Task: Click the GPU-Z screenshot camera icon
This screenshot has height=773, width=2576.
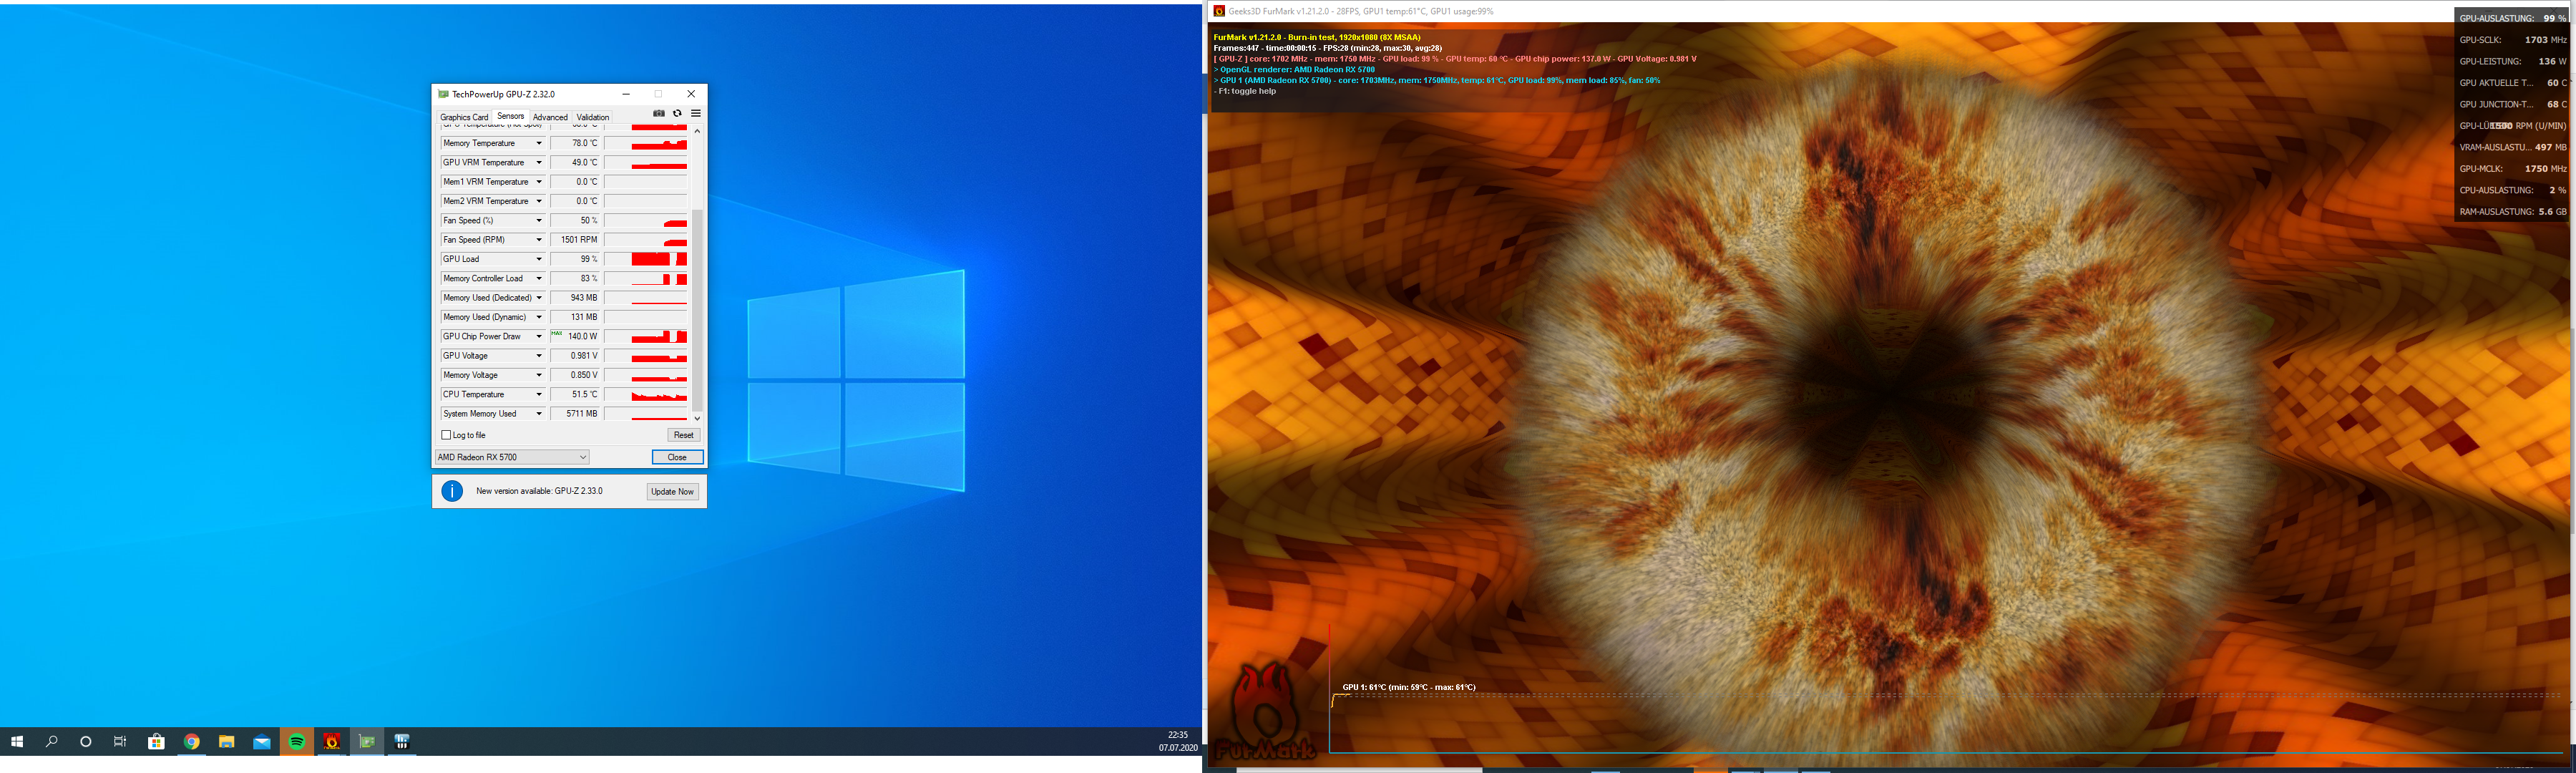Action: coord(658,114)
